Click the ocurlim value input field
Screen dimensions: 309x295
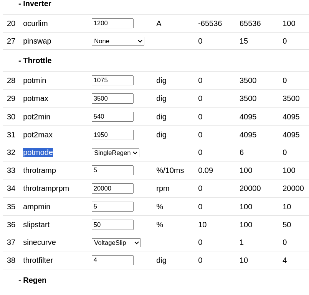tap(112, 23)
